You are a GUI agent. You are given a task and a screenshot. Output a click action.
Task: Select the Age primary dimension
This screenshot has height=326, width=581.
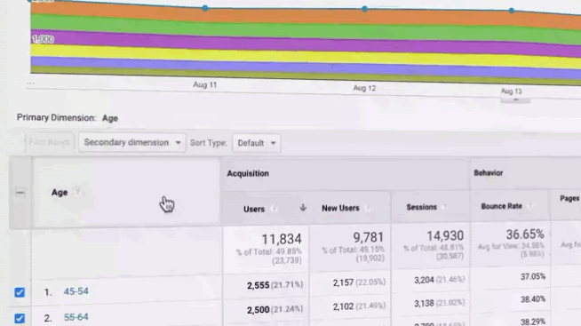(x=110, y=118)
